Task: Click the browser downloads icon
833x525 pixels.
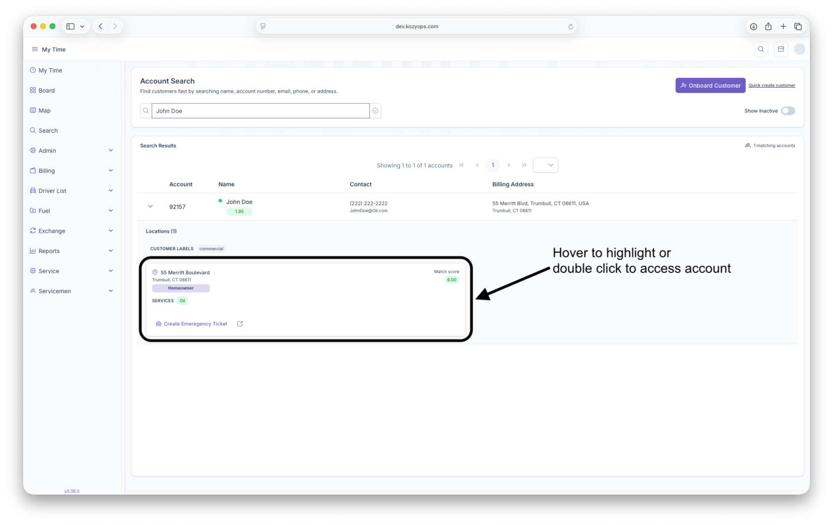Action: point(753,26)
